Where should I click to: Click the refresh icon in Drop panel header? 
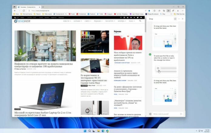175,19
